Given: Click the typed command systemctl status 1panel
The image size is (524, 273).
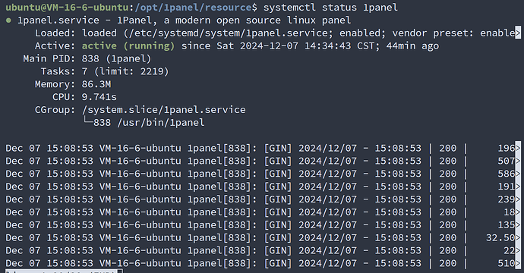Looking at the screenshot, I should 330,8.
